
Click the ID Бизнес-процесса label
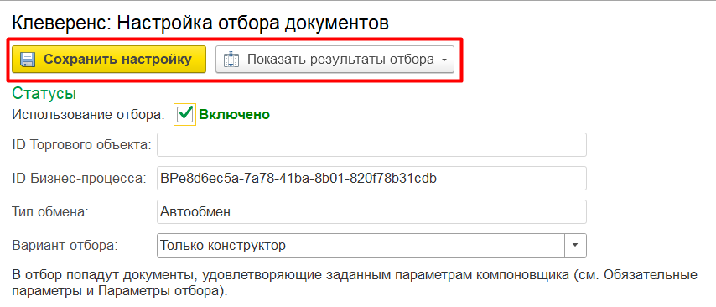point(79,179)
